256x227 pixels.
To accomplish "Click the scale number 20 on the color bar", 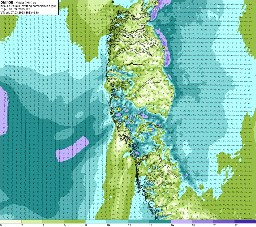I will 215,225.
